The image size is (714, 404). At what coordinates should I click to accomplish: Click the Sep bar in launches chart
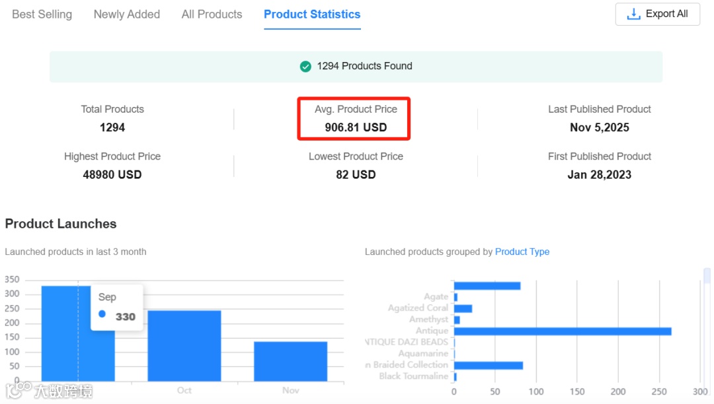tap(59, 333)
